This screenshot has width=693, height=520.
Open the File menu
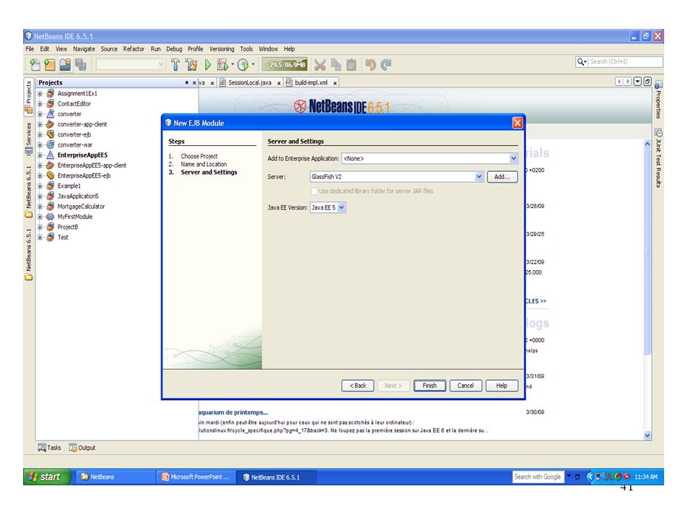30,49
